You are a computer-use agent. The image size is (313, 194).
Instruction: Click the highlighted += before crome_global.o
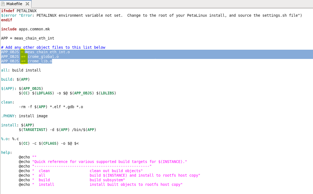tap(23, 57)
